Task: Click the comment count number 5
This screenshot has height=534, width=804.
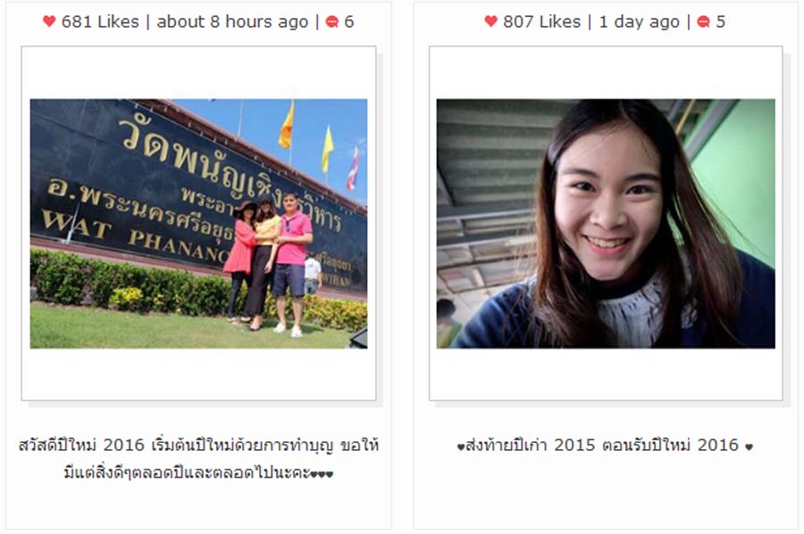Action: (720, 21)
